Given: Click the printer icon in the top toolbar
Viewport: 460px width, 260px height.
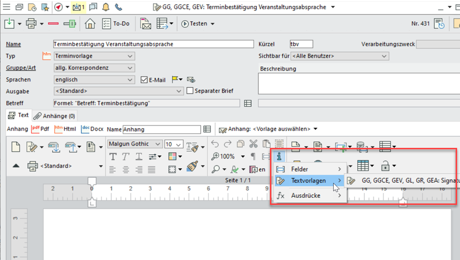Looking at the screenshot, I should [31, 24].
